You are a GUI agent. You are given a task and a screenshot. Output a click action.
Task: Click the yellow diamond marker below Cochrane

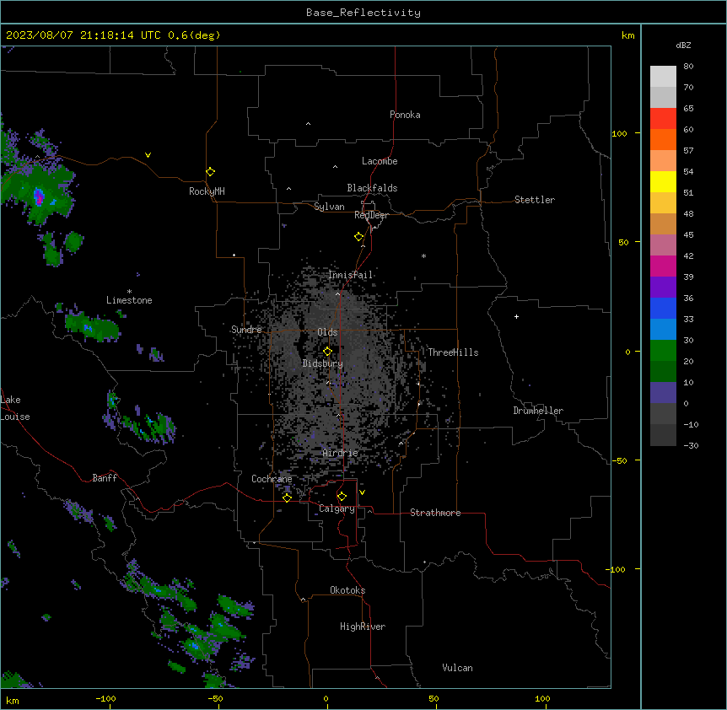pyautogui.click(x=287, y=498)
